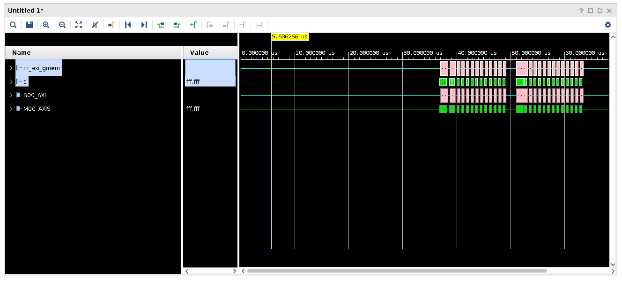Jump to the end time

[x=144, y=25]
